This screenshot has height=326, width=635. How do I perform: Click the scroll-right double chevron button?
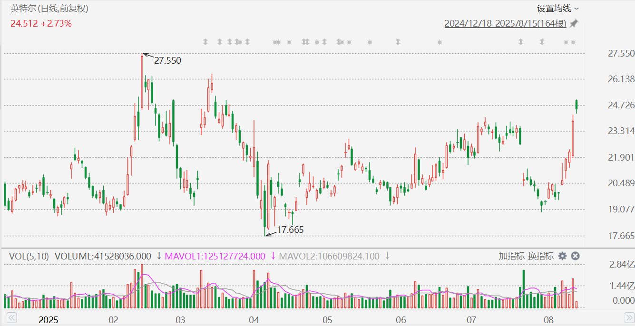629,318
